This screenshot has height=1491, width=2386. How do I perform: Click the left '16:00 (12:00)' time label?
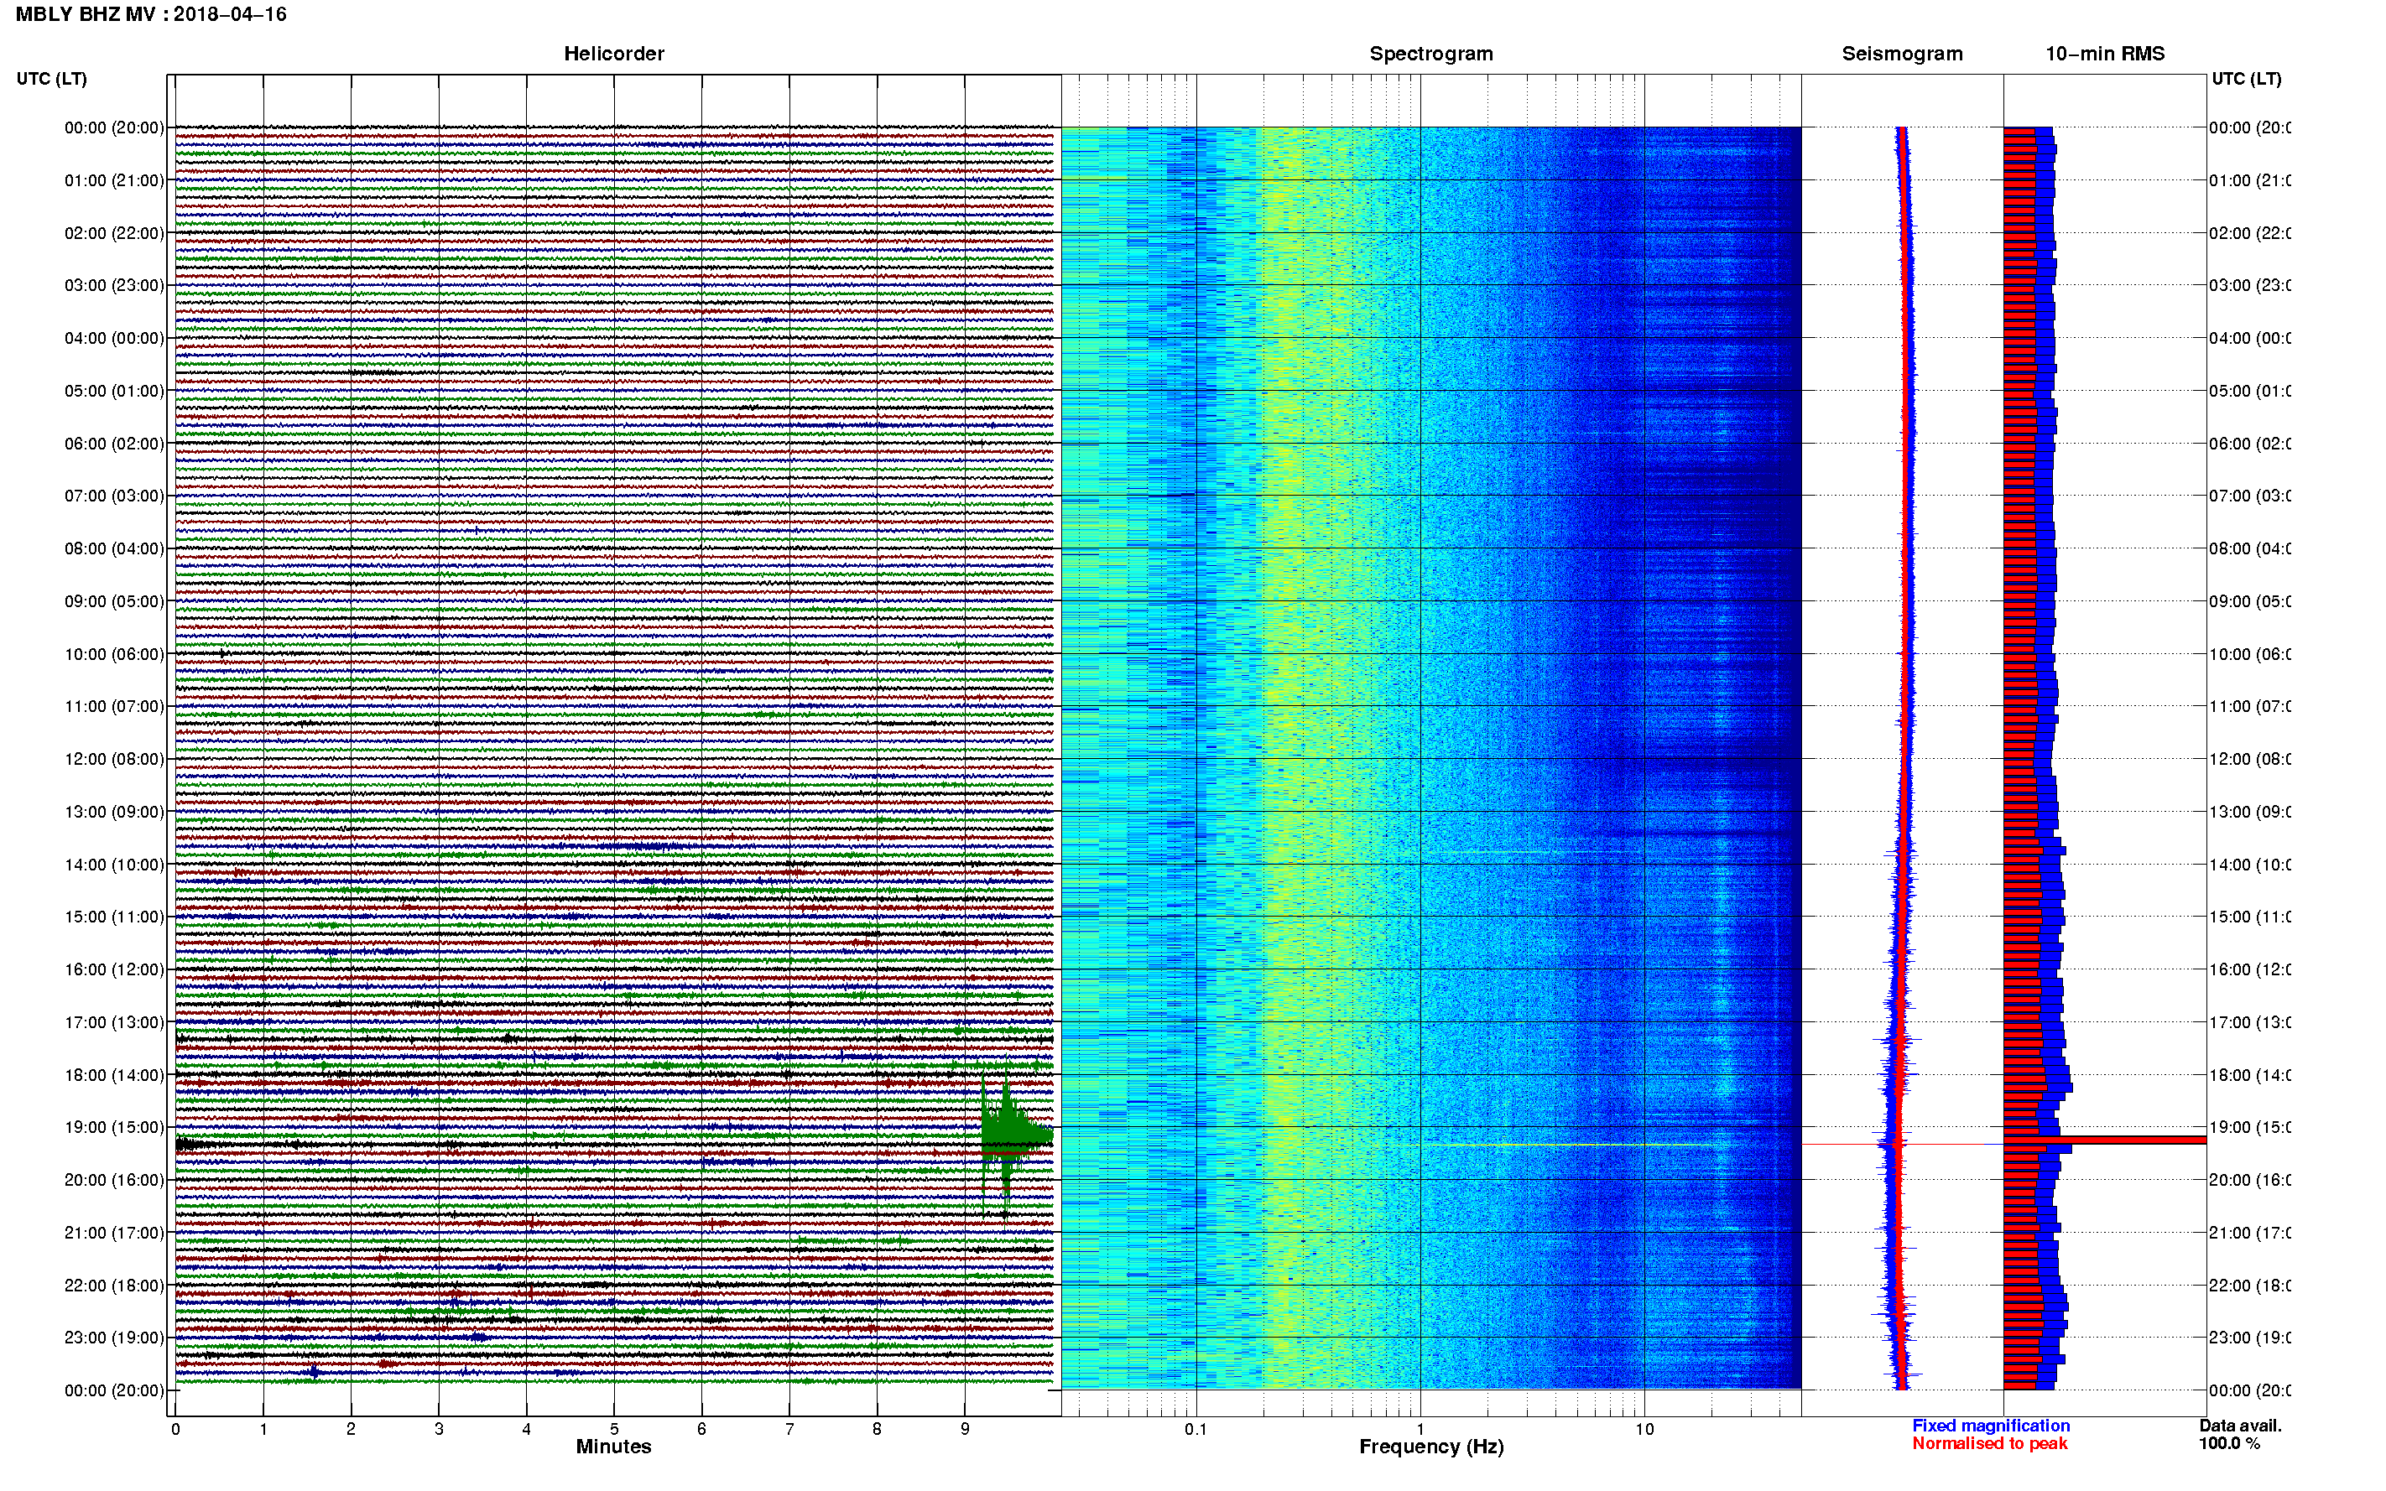click(x=114, y=970)
